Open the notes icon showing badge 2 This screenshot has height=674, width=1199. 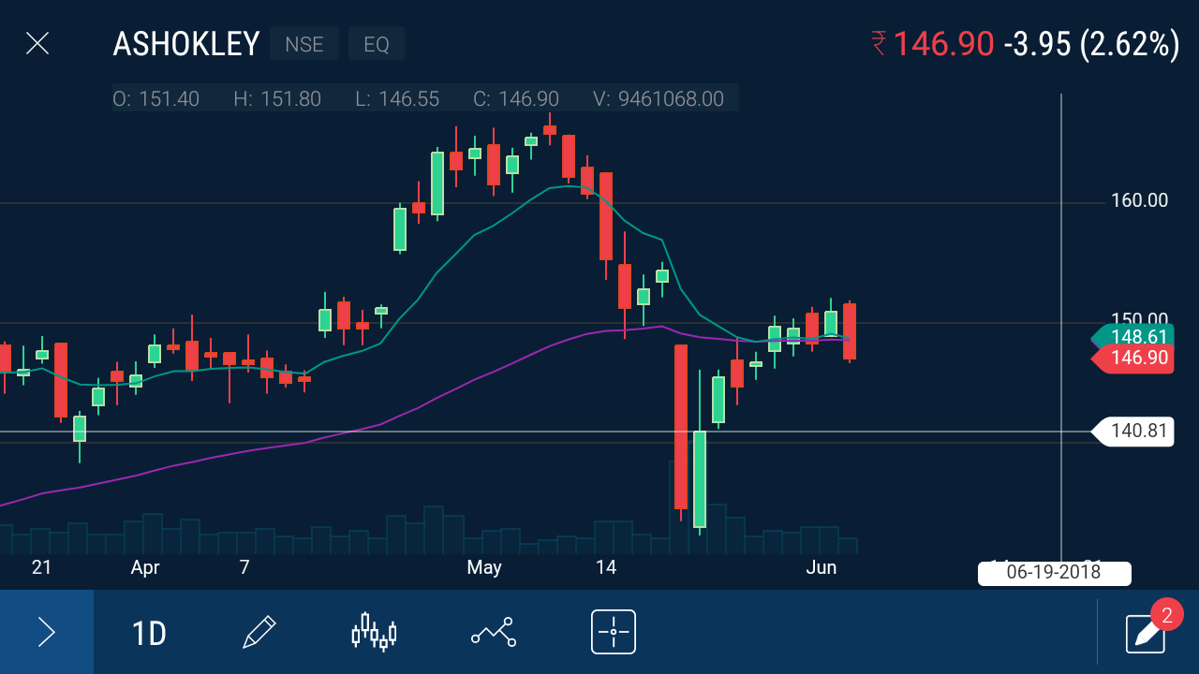click(1146, 634)
